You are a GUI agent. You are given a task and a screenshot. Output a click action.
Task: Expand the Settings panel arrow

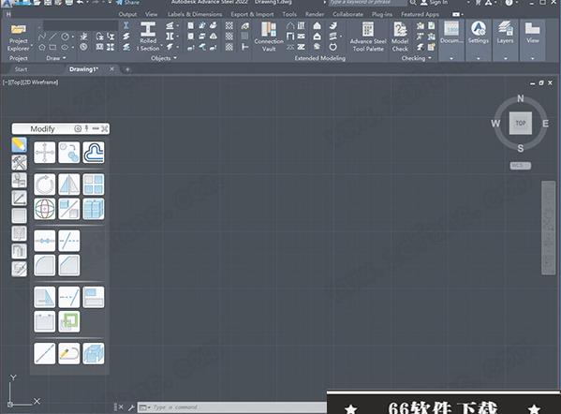tap(479, 58)
